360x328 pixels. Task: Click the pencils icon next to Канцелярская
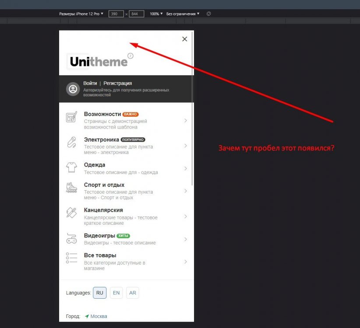pyautogui.click(x=71, y=213)
